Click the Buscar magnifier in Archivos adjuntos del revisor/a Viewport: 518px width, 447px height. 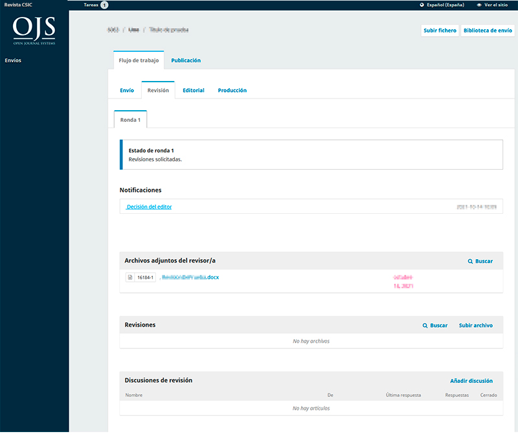coord(470,261)
